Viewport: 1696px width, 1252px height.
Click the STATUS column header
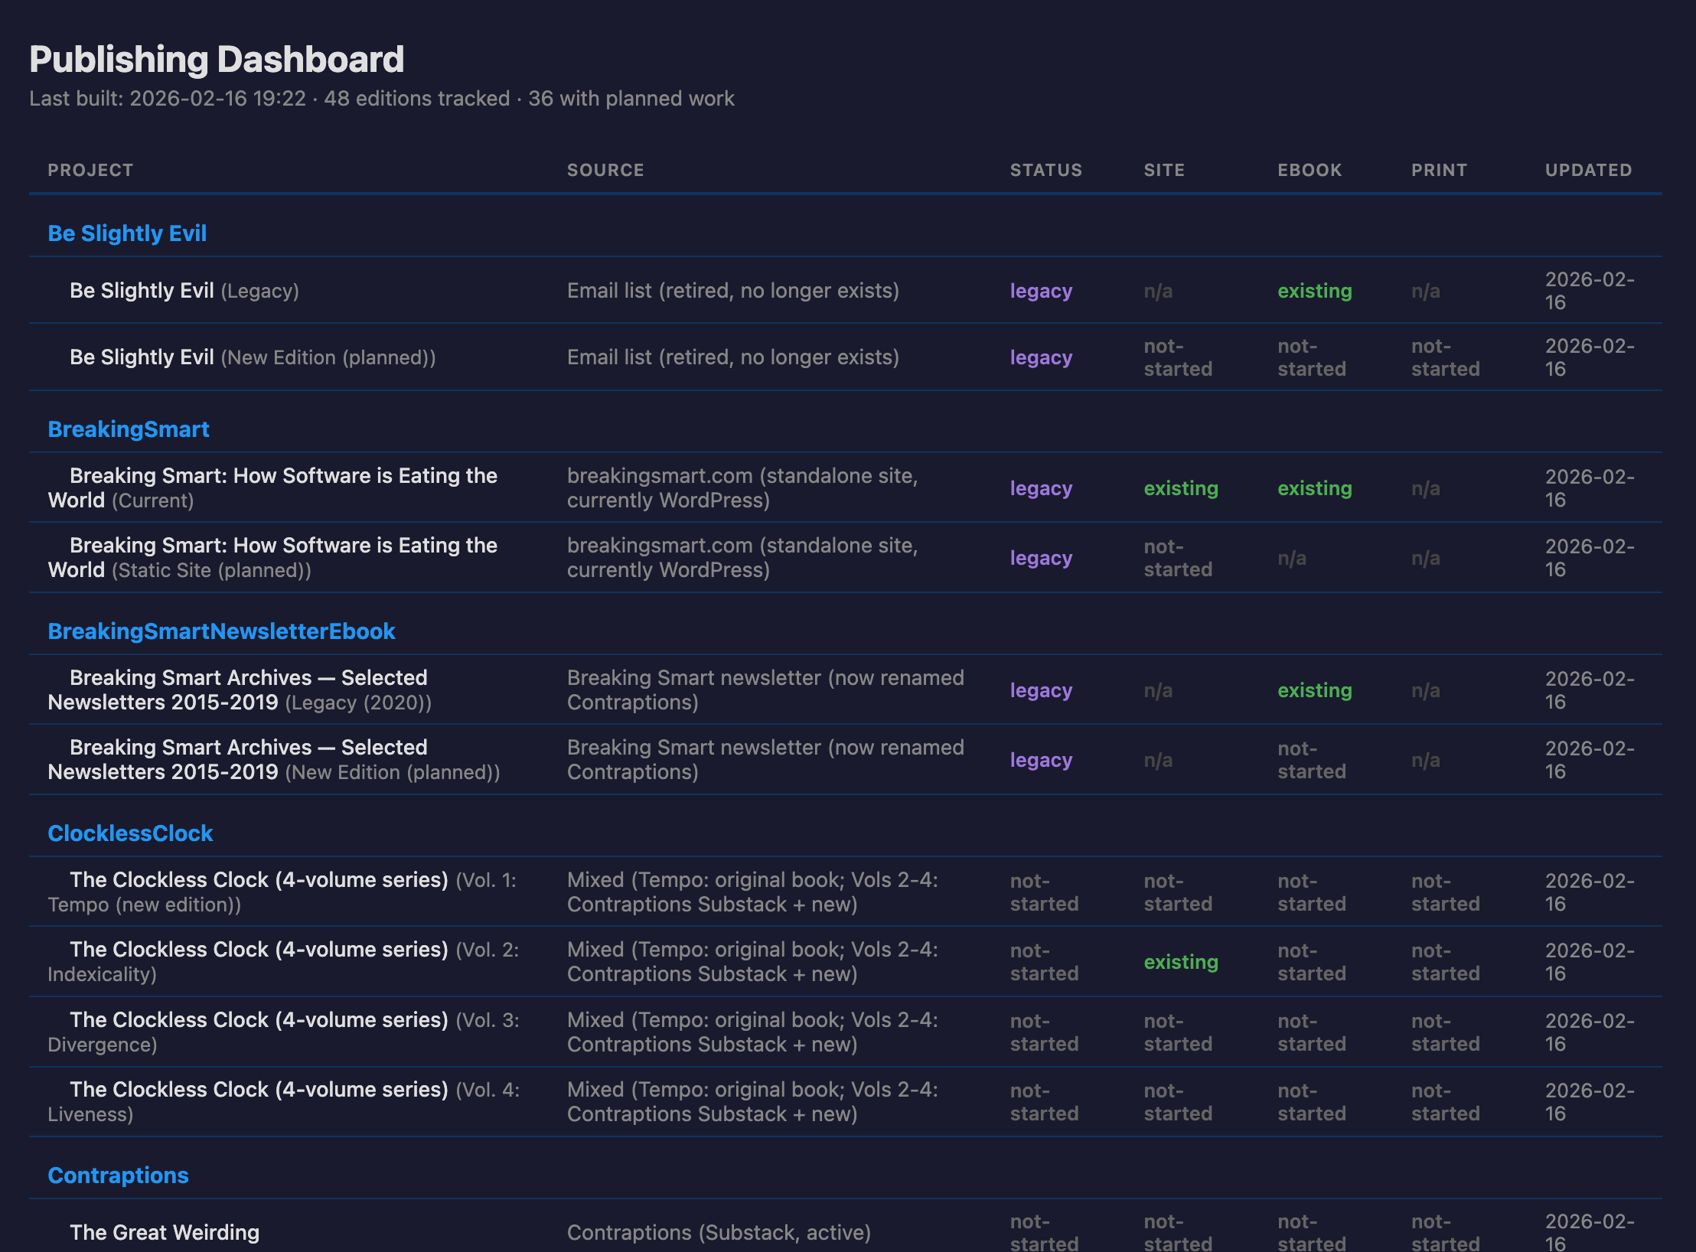point(1045,170)
